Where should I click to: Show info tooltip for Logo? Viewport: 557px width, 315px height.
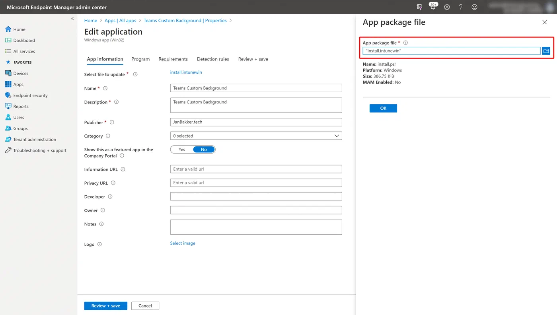point(99,244)
